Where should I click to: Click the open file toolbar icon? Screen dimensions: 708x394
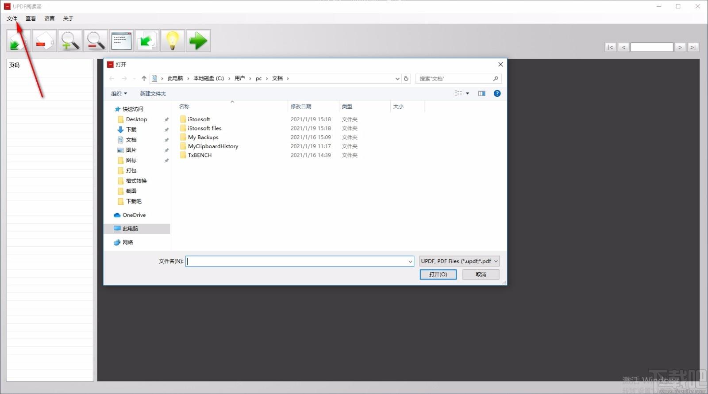click(19, 41)
